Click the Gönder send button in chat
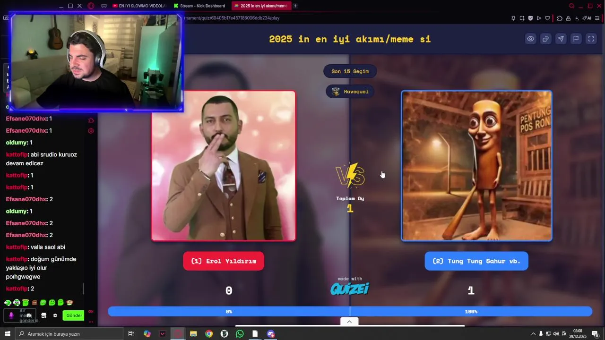This screenshot has height=340, width=605. pos(74,315)
